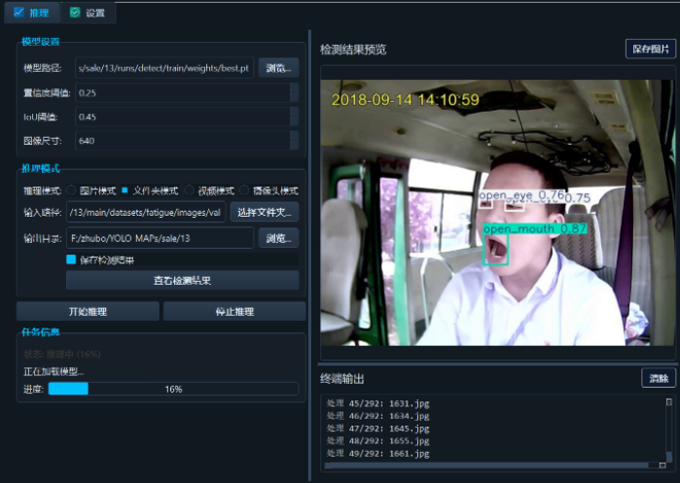Image resolution: width=680 pixels, height=483 pixels.
Task: Click the model path input field
Action: 164,68
